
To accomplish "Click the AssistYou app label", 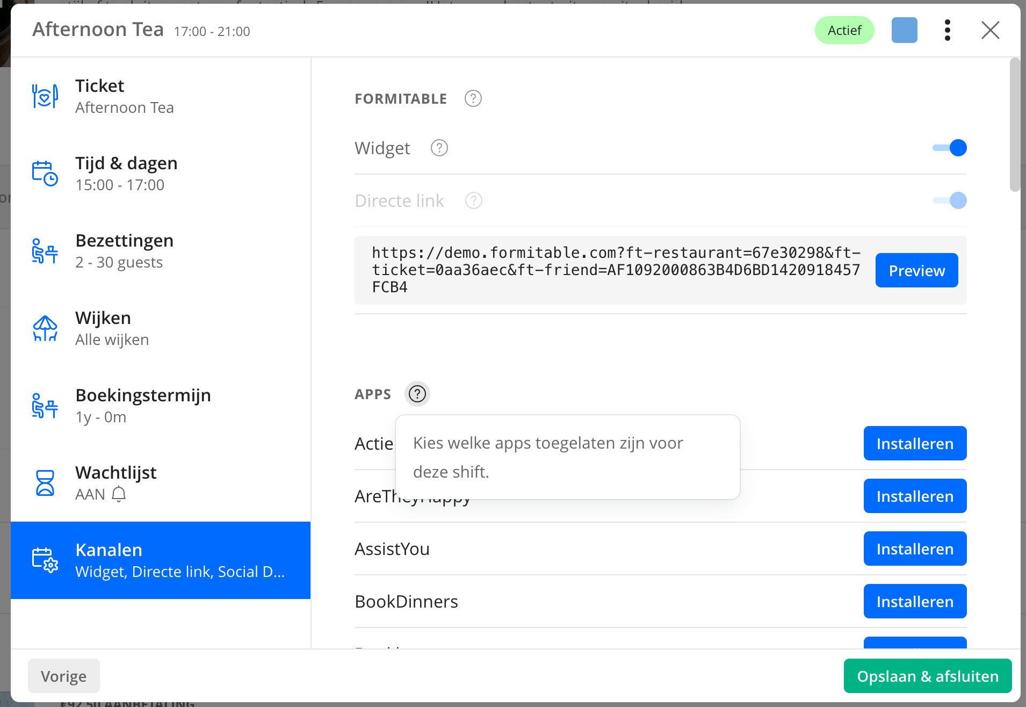I will 392,549.
